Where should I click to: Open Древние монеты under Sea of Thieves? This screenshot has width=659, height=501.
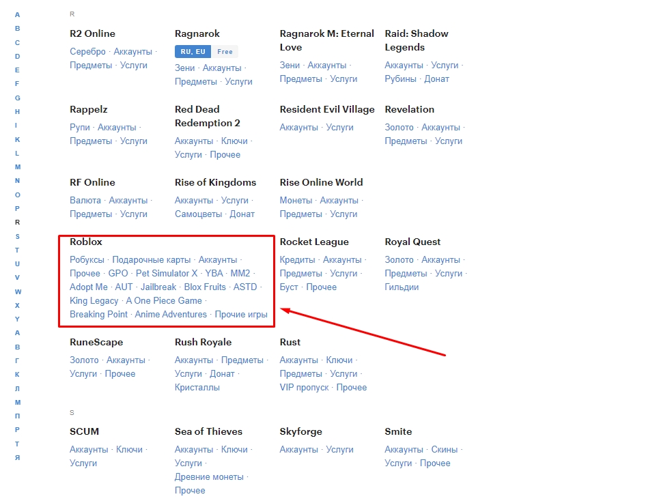click(x=209, y=477)
